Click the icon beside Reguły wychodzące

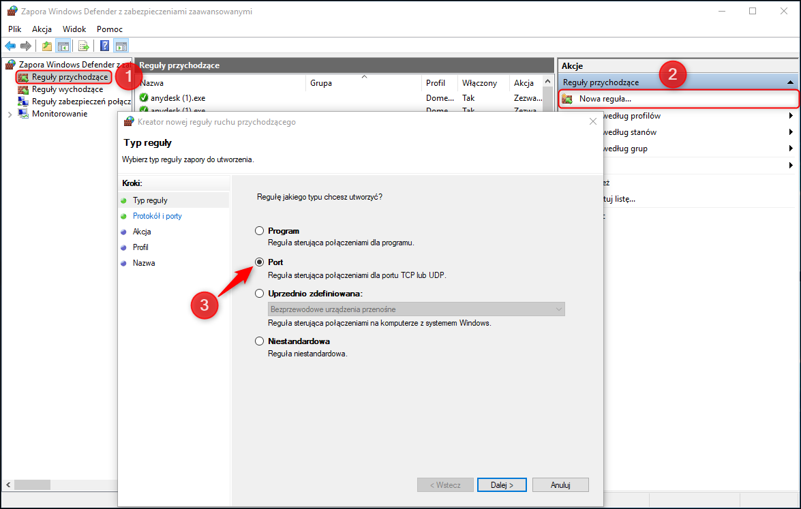pos(23,89)
